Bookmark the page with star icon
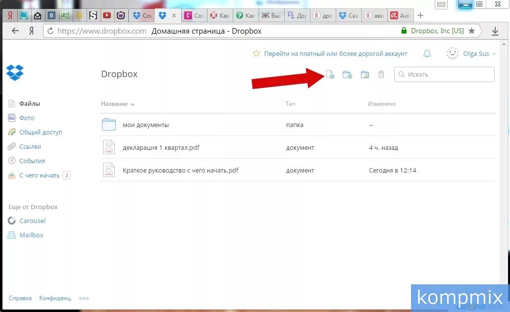 tap(471, 31)
